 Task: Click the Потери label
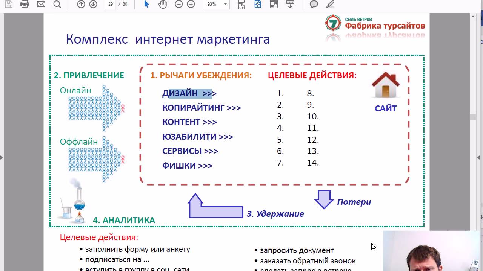click(x=354, y=202)
